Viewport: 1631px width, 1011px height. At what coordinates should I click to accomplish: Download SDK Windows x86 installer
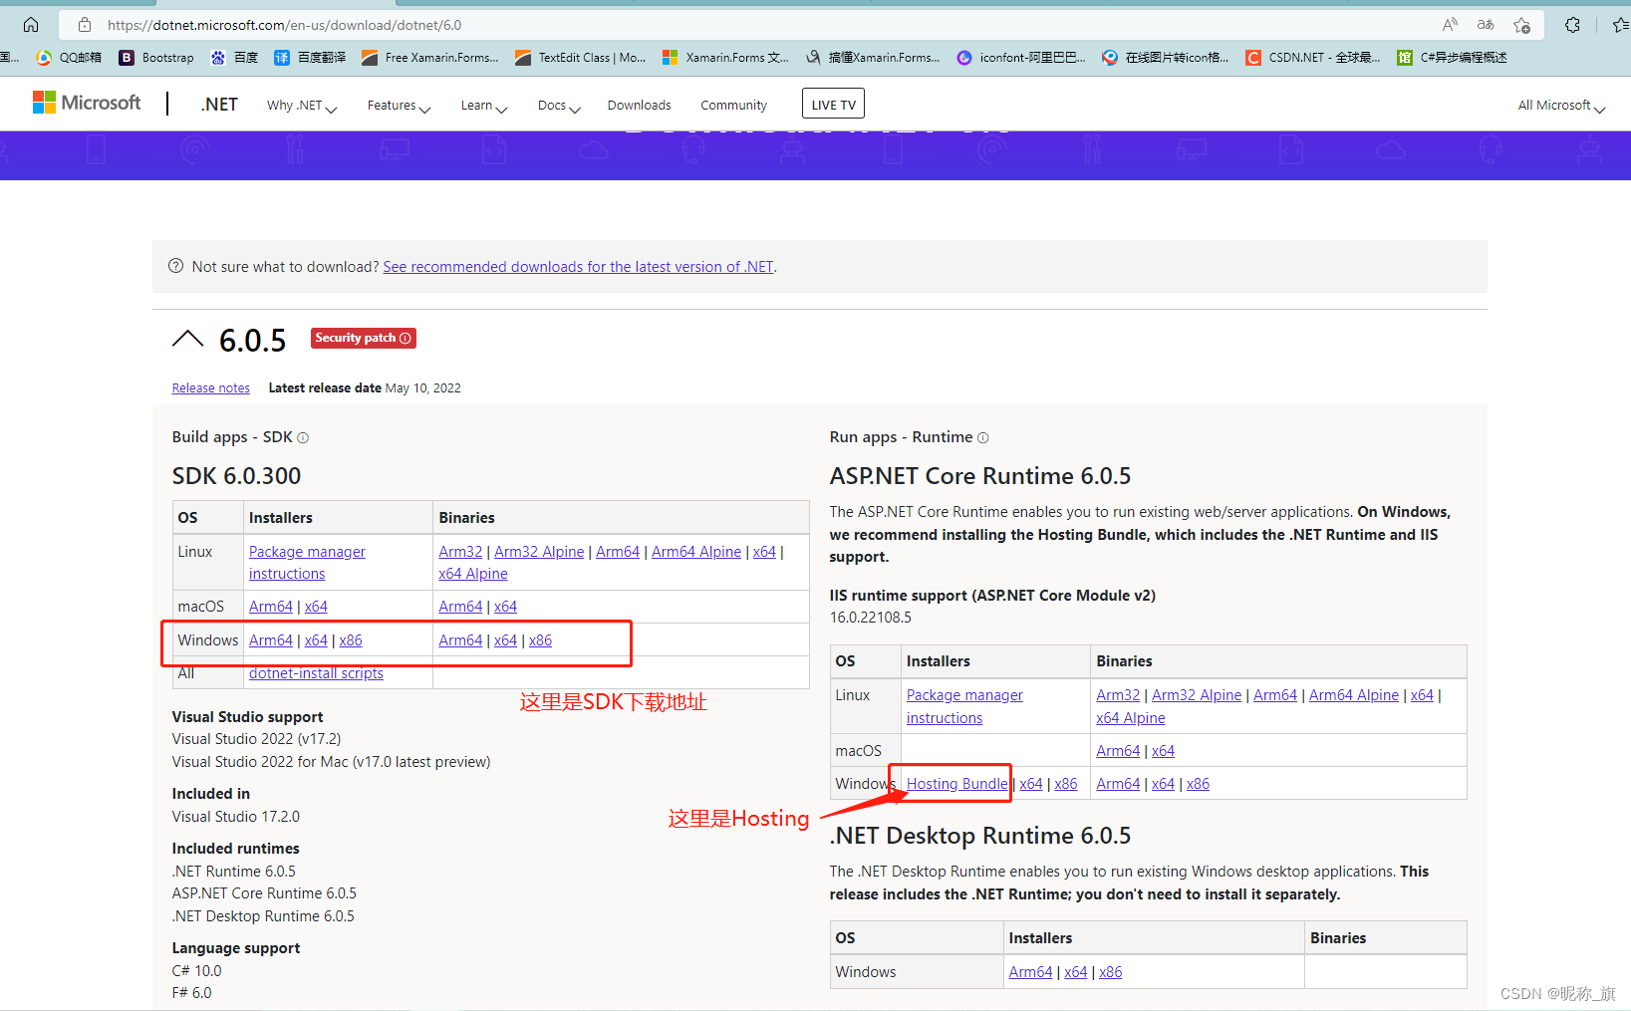click(x=351, y=640)
